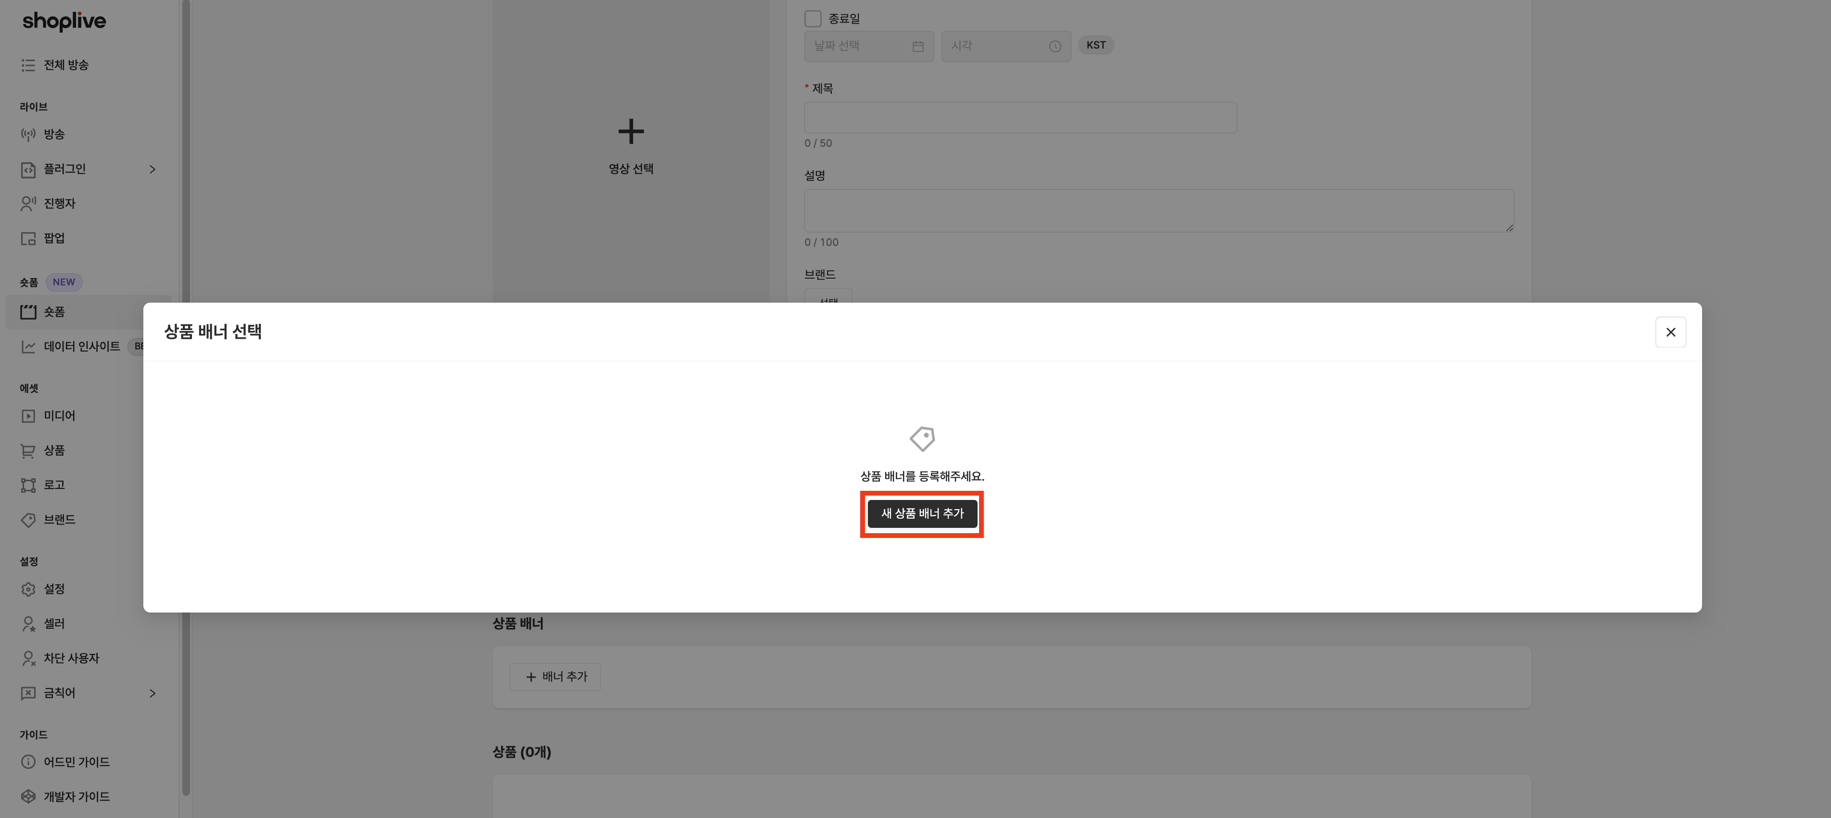The image size is (1831, 818).
Task: Click the KST timezone badge
Action: [x=1096, y=46]
